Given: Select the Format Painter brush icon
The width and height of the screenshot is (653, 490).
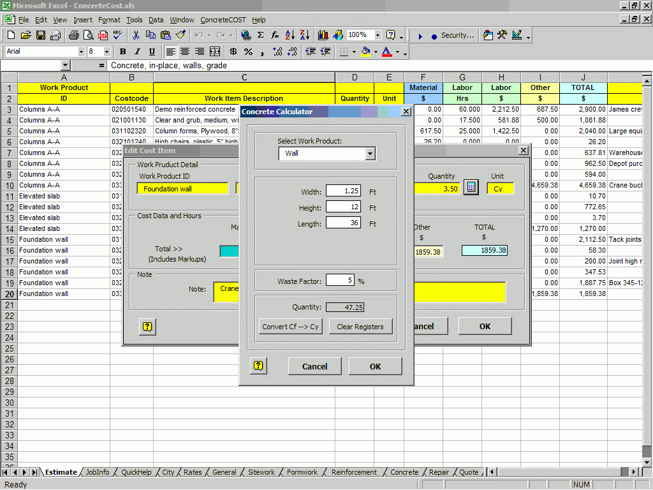Looking at the screenshot, I should [179, 36].
